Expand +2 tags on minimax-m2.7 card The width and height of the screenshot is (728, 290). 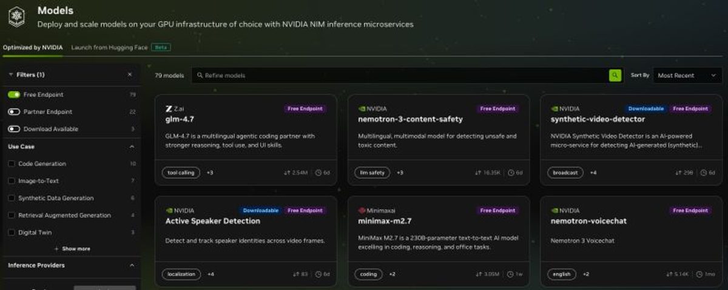[x=392, y=274]
